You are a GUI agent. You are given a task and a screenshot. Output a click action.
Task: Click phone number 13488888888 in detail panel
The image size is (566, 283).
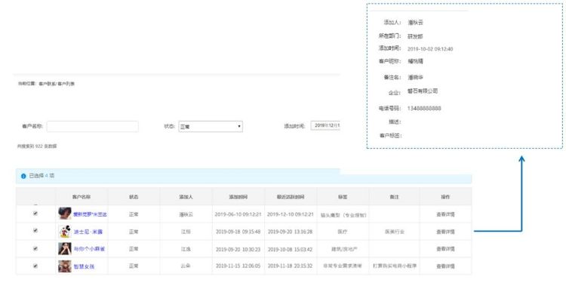point(424,108)
